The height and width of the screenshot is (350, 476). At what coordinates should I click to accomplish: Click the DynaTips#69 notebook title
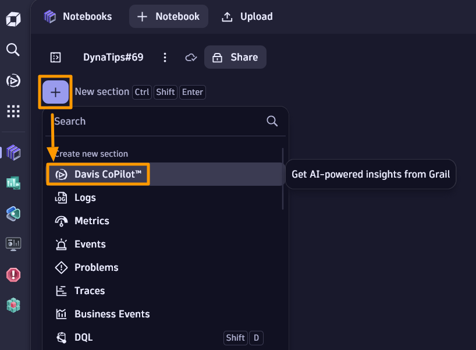113,57
